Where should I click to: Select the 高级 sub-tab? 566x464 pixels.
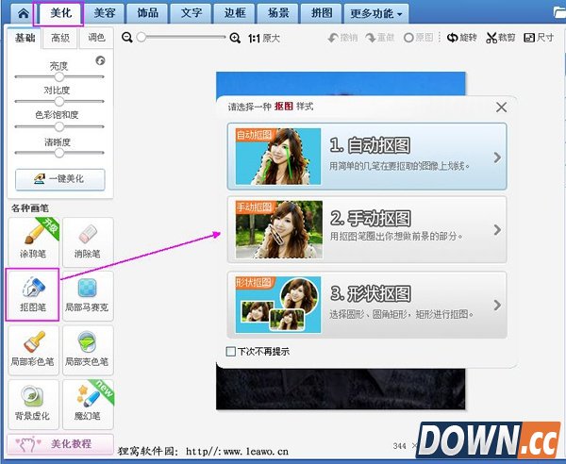(x=60, y=38)
